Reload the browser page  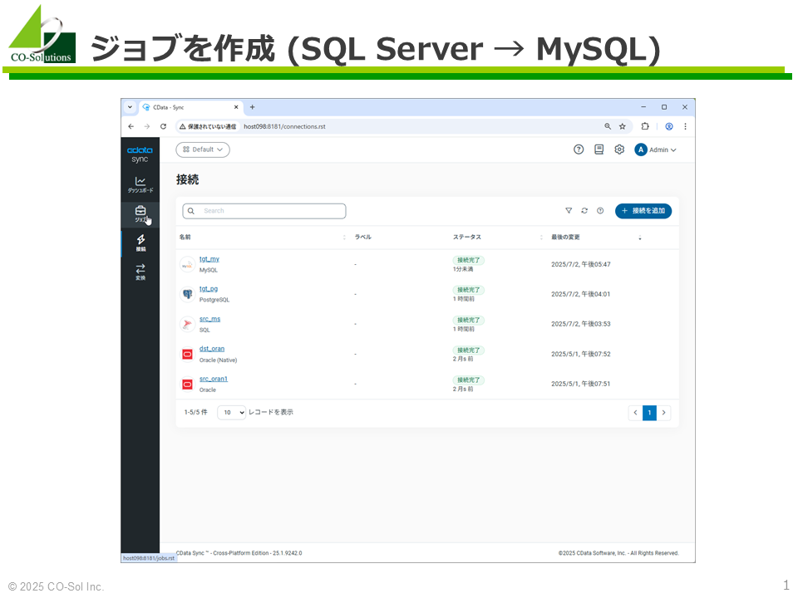[x=164, y=126]
